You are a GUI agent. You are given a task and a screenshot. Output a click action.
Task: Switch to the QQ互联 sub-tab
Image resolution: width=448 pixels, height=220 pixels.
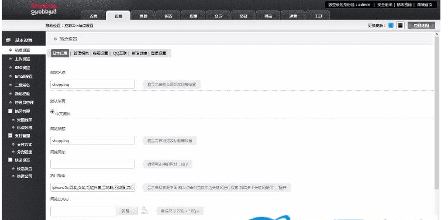click(120, 53)
